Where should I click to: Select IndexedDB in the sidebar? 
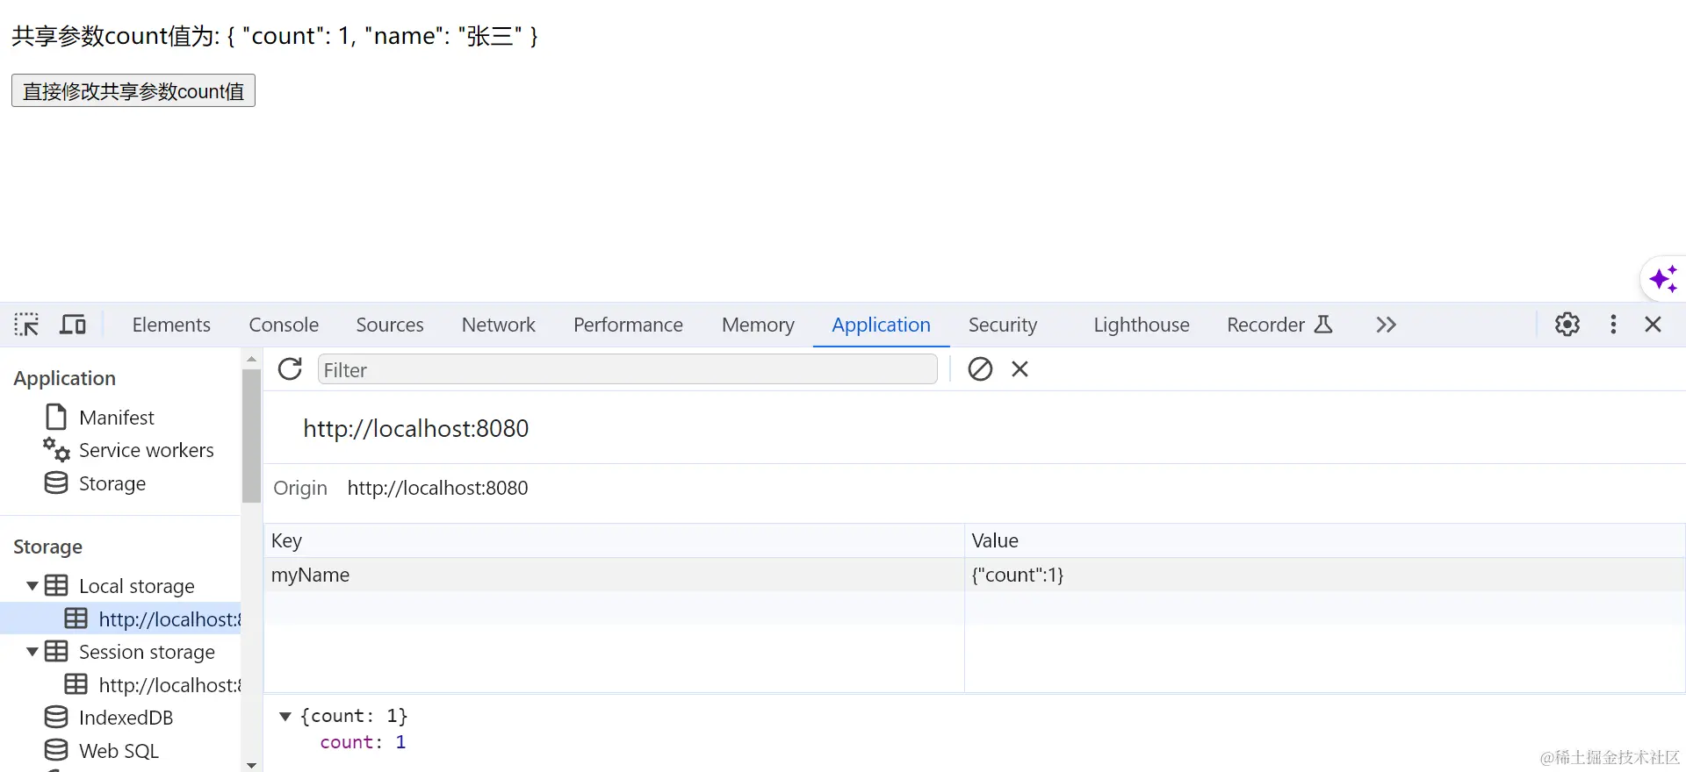tap(126, 718)
